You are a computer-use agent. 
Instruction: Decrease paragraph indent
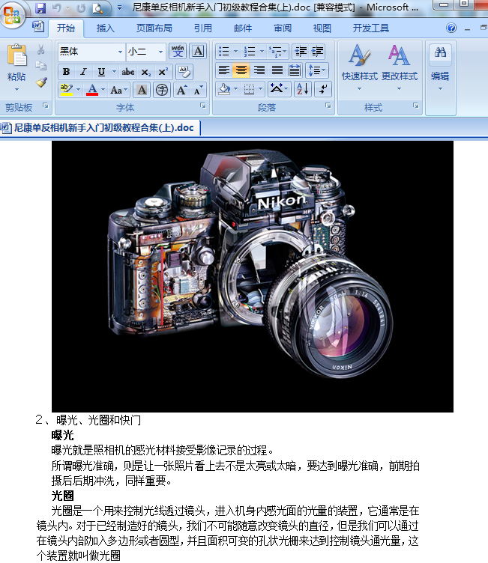tap(301, 52)
